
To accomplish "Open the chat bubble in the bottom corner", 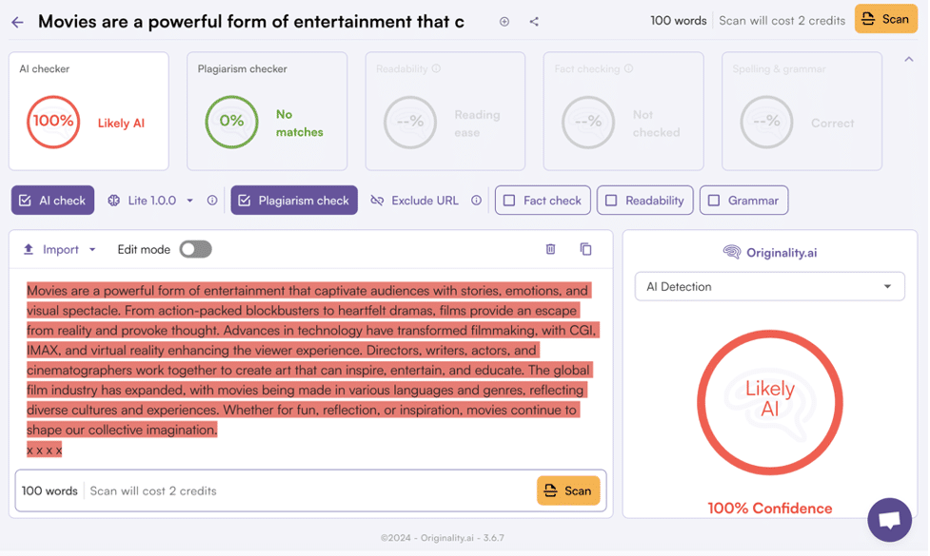I will coord(889,520).
